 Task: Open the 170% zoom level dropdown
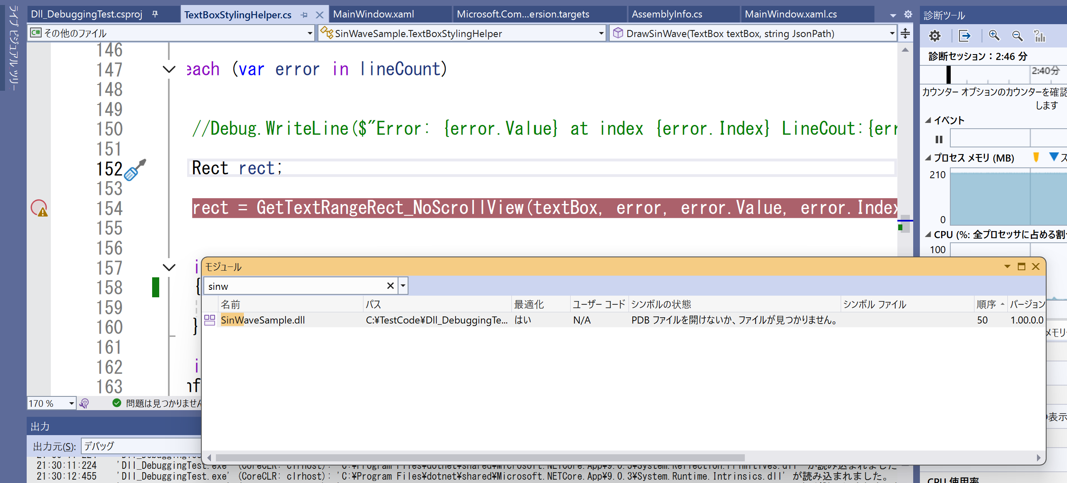(x=71, y=403)
